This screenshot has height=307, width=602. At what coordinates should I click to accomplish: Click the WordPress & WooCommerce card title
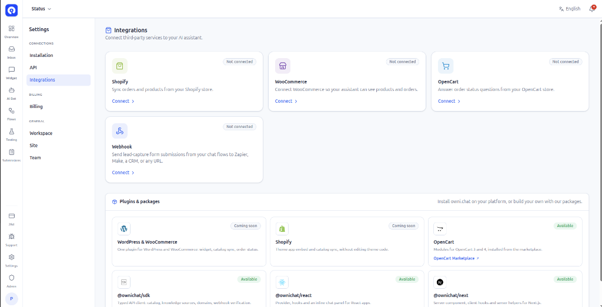(148, 242)
